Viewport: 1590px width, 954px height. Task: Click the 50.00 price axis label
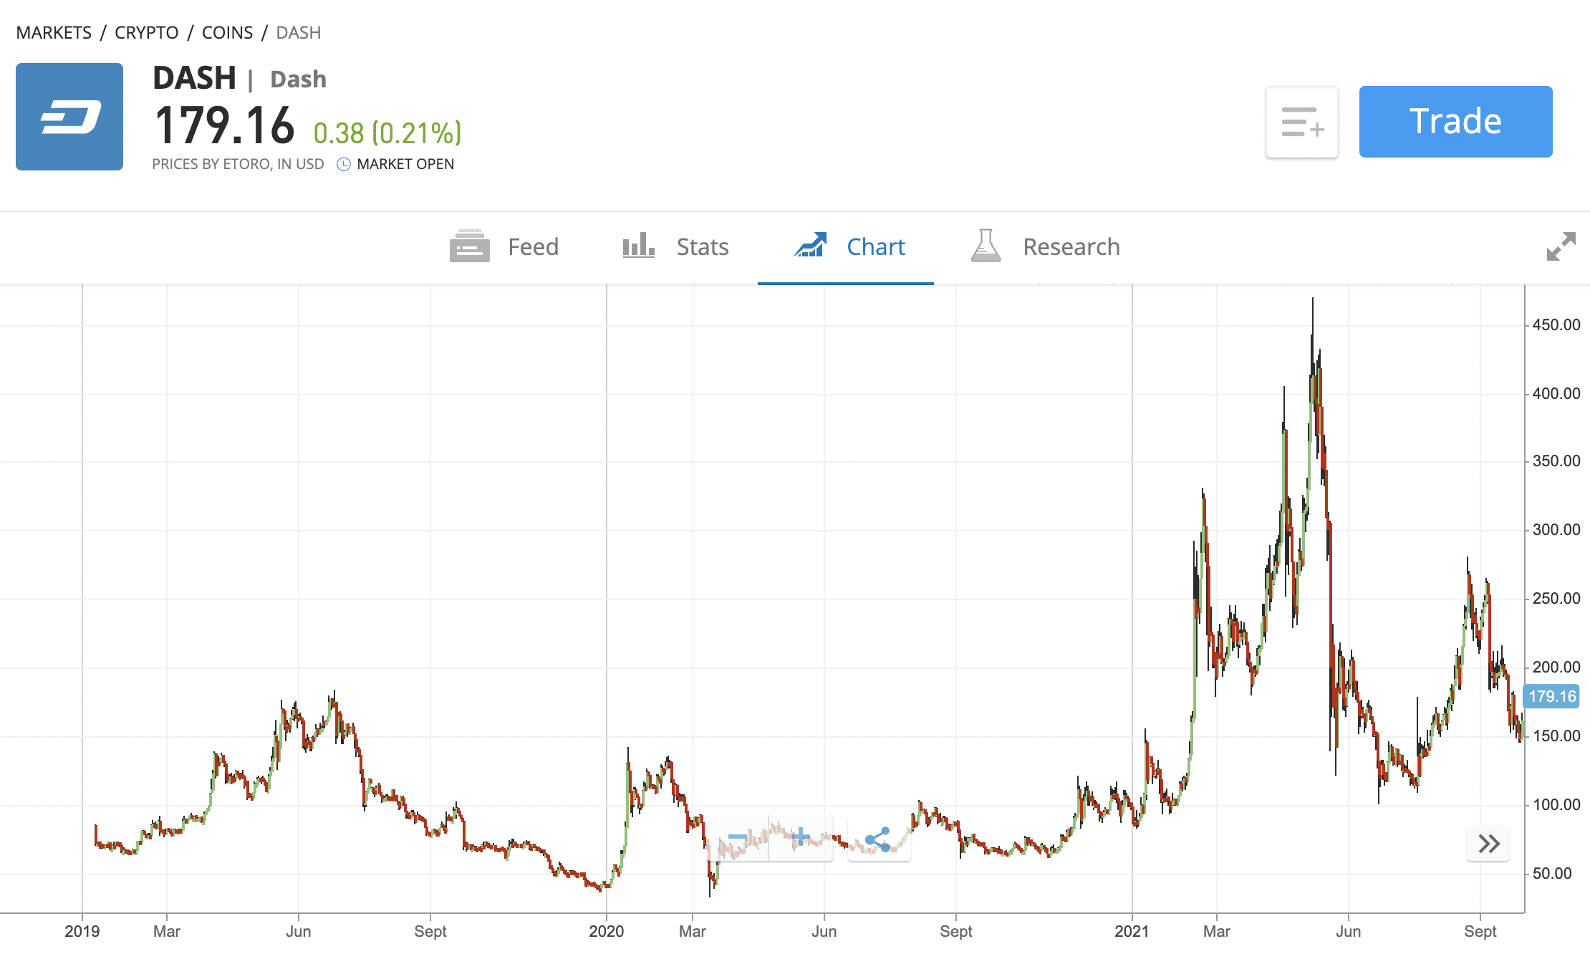[x=1551, y=874]
